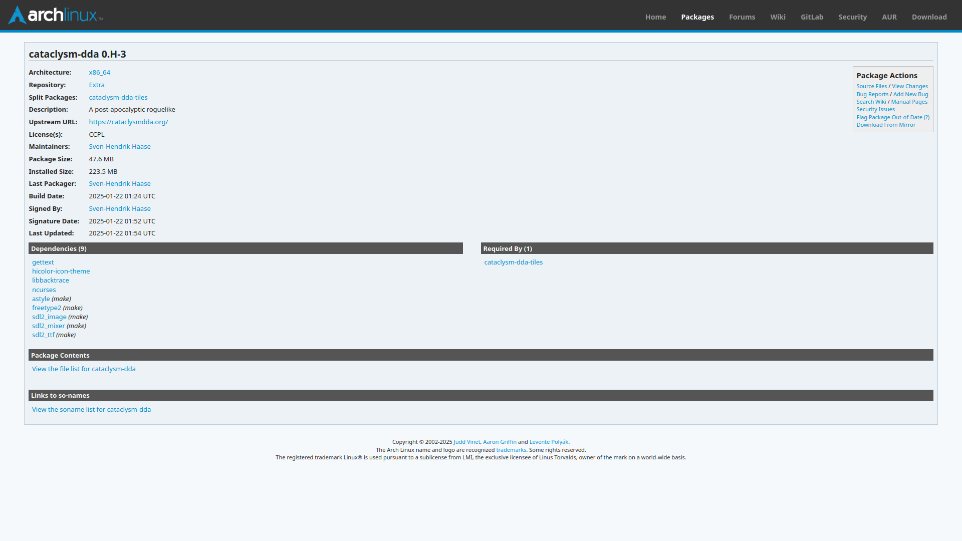Screen dimensions: 962x541
Task: Click the Arch Linux logo
Action: [55, 15]
